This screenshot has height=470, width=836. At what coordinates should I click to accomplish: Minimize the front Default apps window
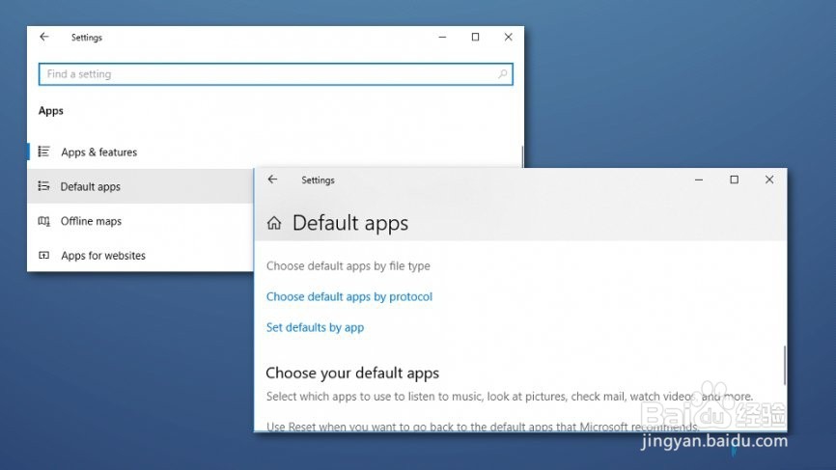pos(699,180)
